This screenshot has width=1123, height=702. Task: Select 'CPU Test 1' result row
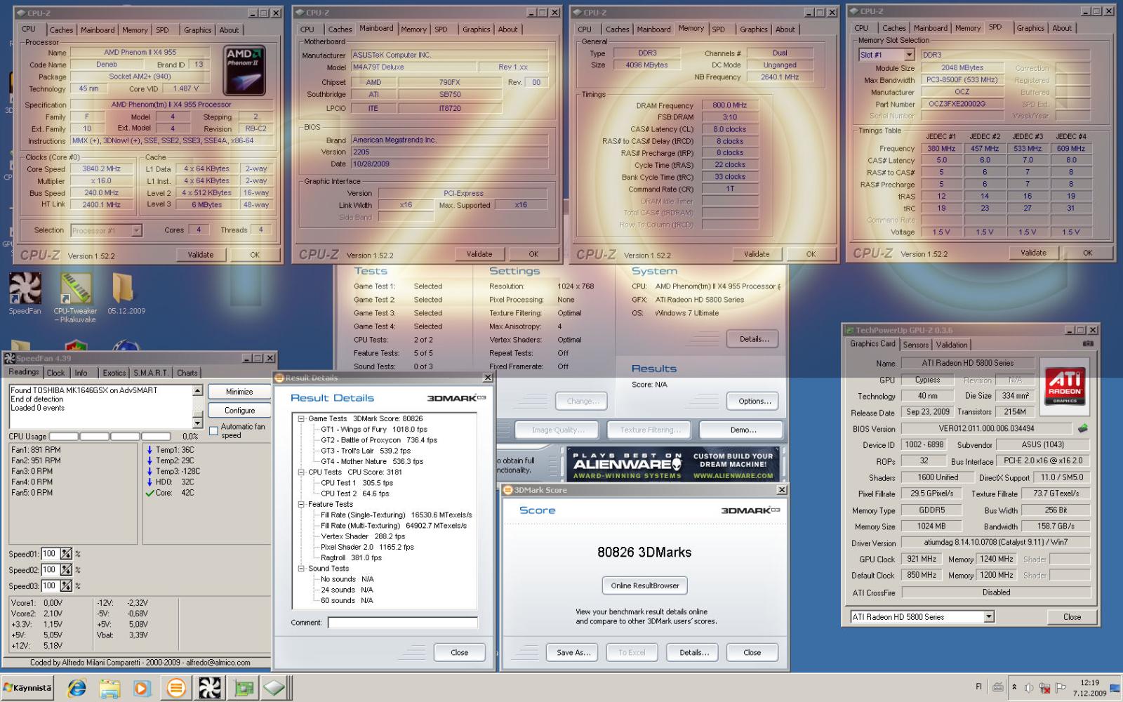pyautogui.click(x=357, y=483)
